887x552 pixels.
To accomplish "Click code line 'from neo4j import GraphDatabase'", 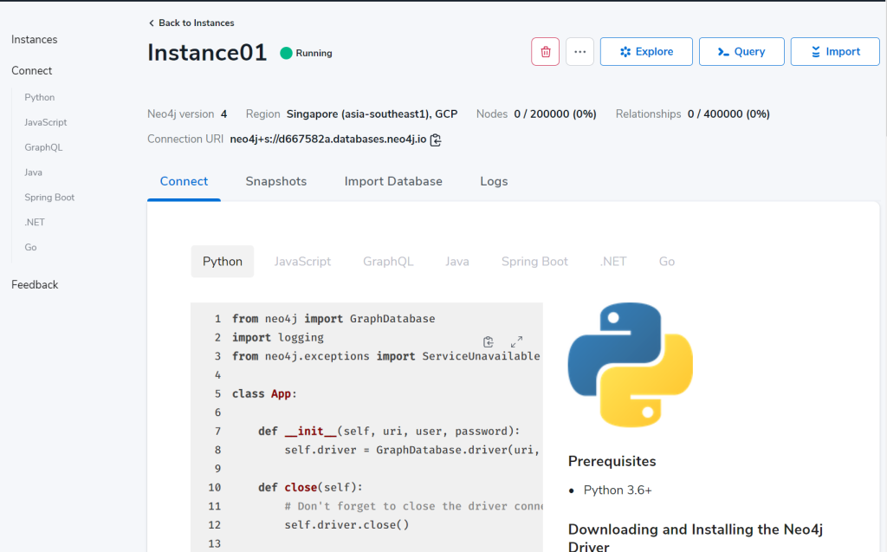I will tap(333, 319).
